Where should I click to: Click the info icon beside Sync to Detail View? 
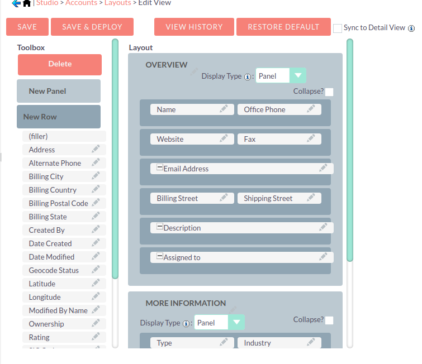(x=411, y=28)
